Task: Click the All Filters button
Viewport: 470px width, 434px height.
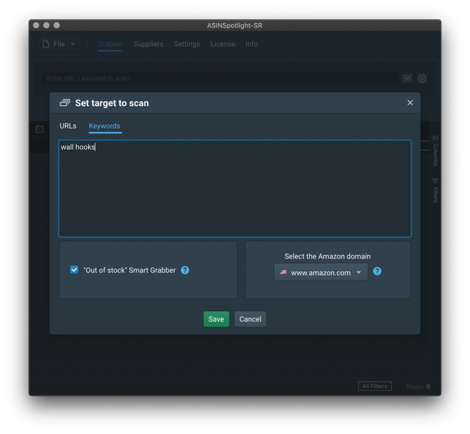Action: tap(375, 386)
